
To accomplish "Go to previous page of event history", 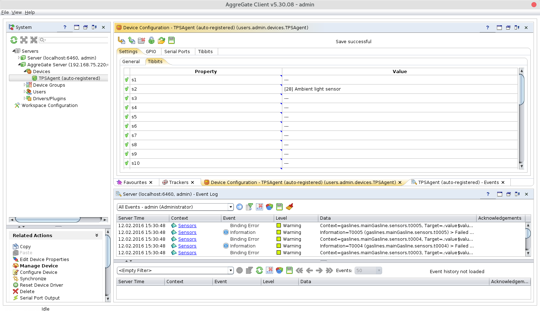I will coord(309,270).
